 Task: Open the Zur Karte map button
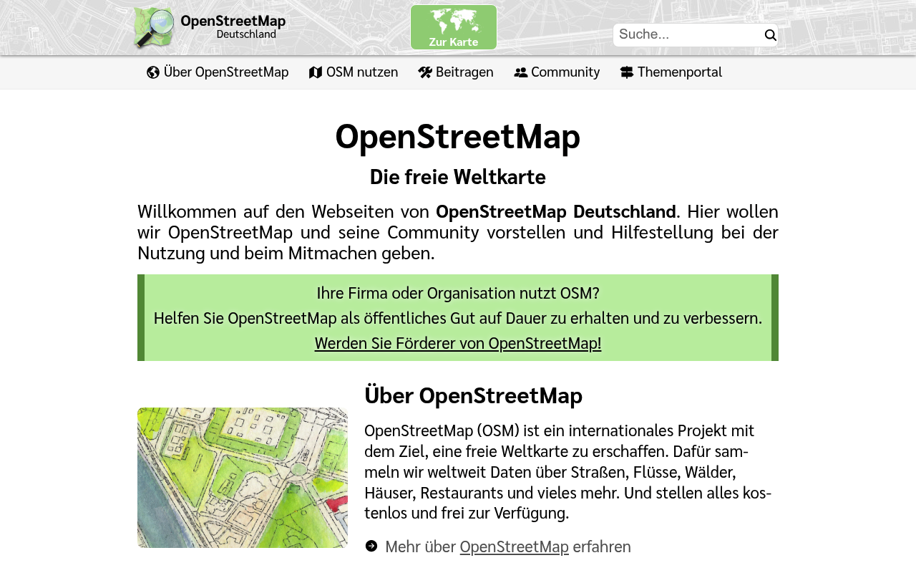point(454,27)
